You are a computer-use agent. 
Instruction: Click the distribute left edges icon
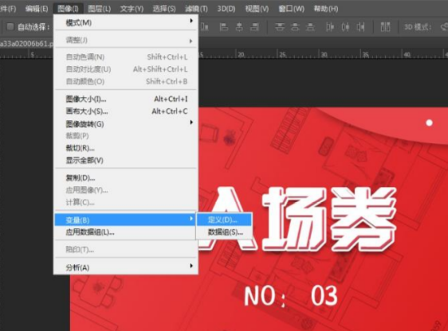(330, 27)
